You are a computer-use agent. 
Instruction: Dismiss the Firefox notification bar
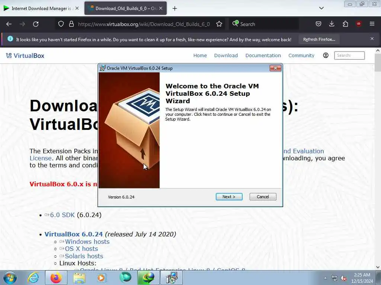point(372,39)
